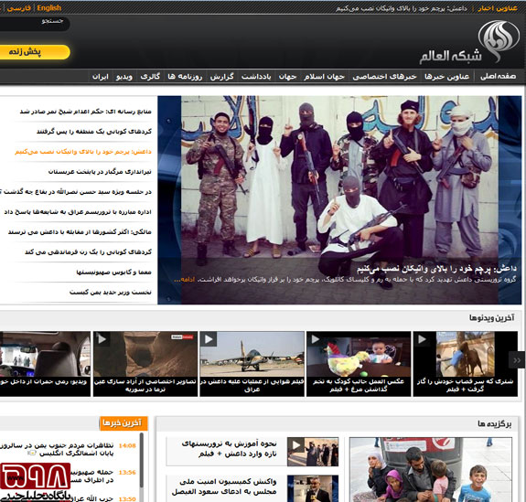This screenshot has width=526, height=502.
Task: Focus the جستجو search field
Action: pyautogui.click(x=34, y=23)
